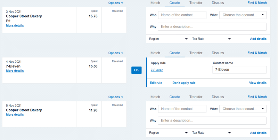Expand Tax Rate dropdown for 15.75 transaction
The width and height of the screenshot is (278, 140).
click(211, 39)
